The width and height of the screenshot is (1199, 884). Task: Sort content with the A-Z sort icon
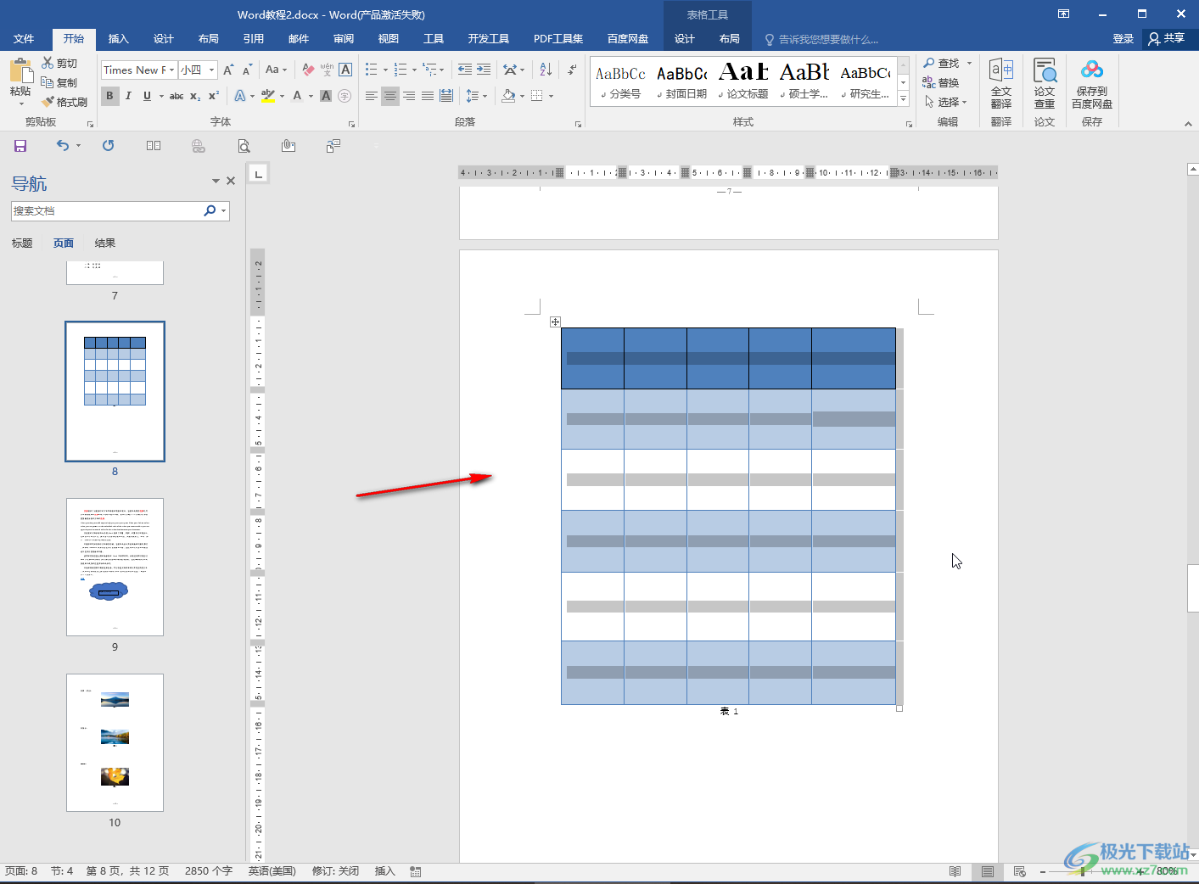pos(546,70)
